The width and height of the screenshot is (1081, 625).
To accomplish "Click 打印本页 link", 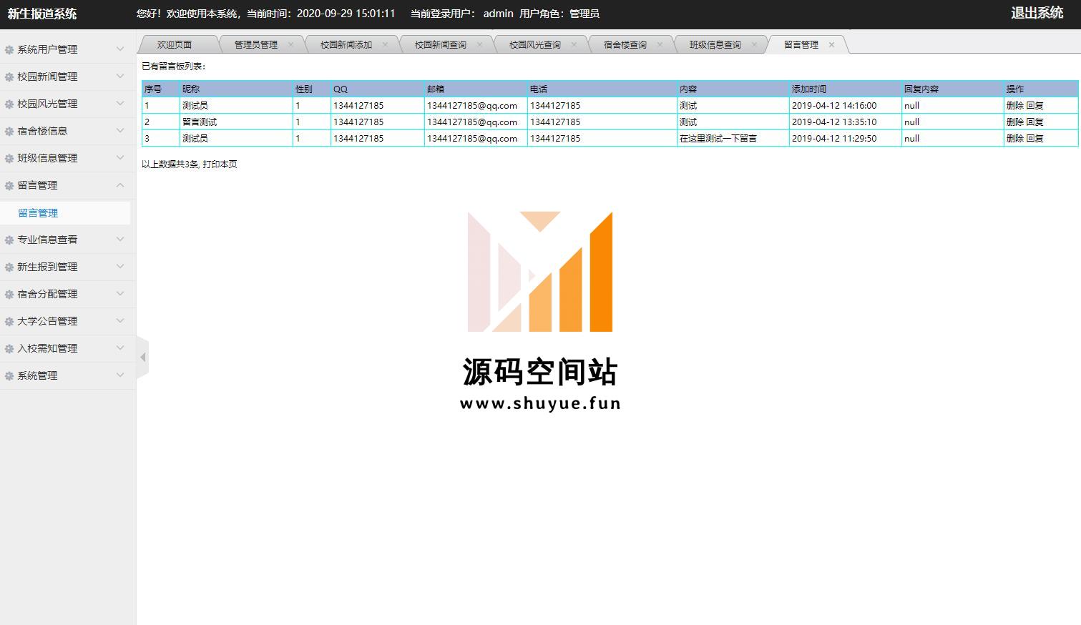I will (x=220, y=164).
